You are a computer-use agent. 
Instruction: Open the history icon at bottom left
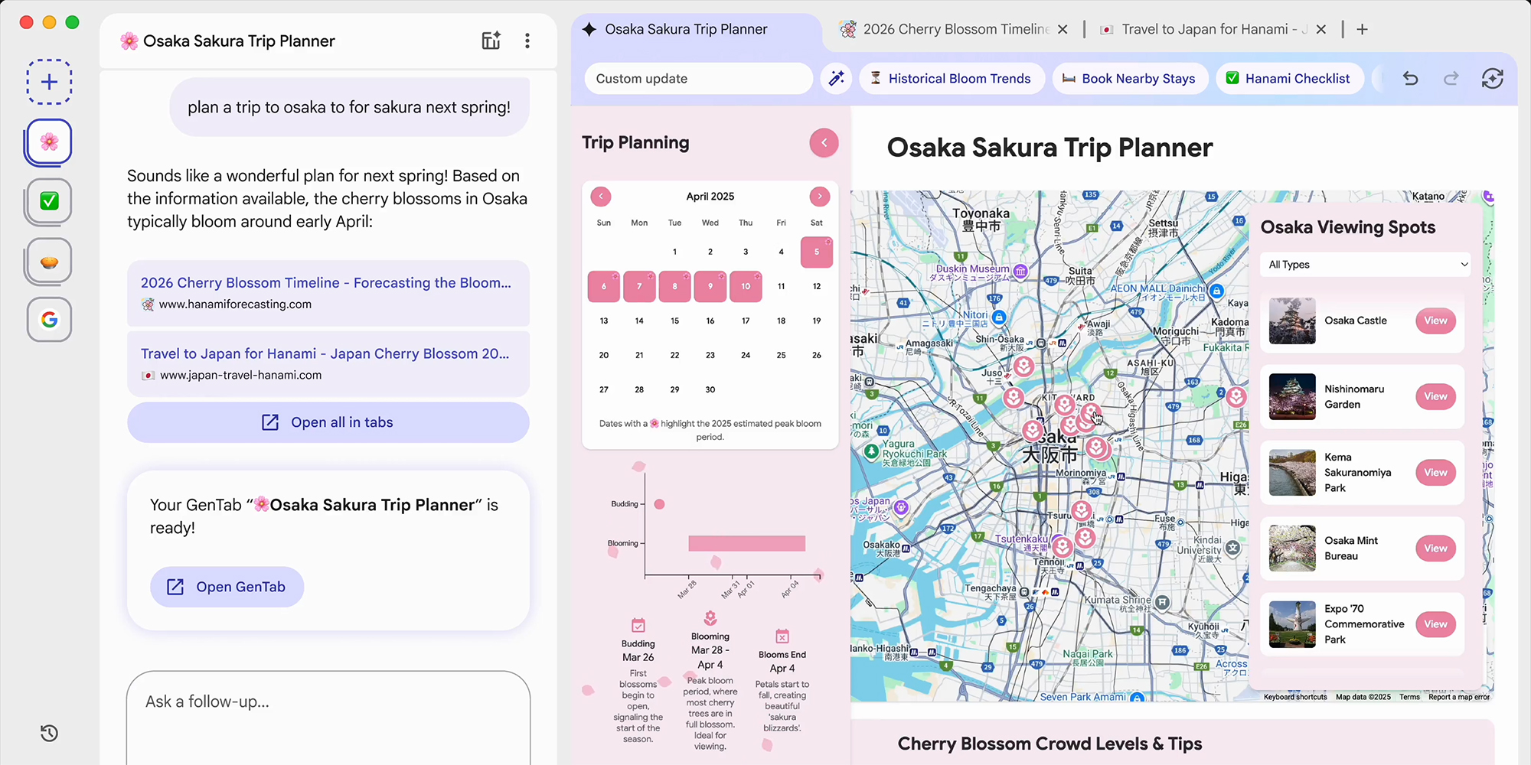(49, 733)
